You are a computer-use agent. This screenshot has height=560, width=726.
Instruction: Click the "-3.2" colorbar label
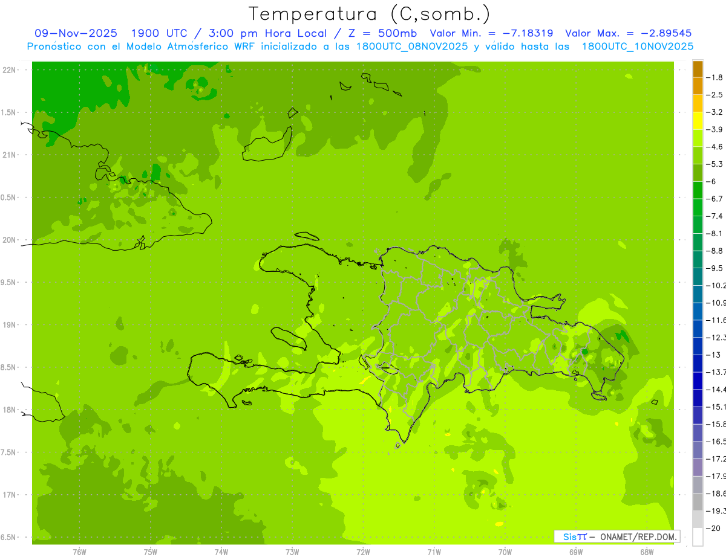715,112
